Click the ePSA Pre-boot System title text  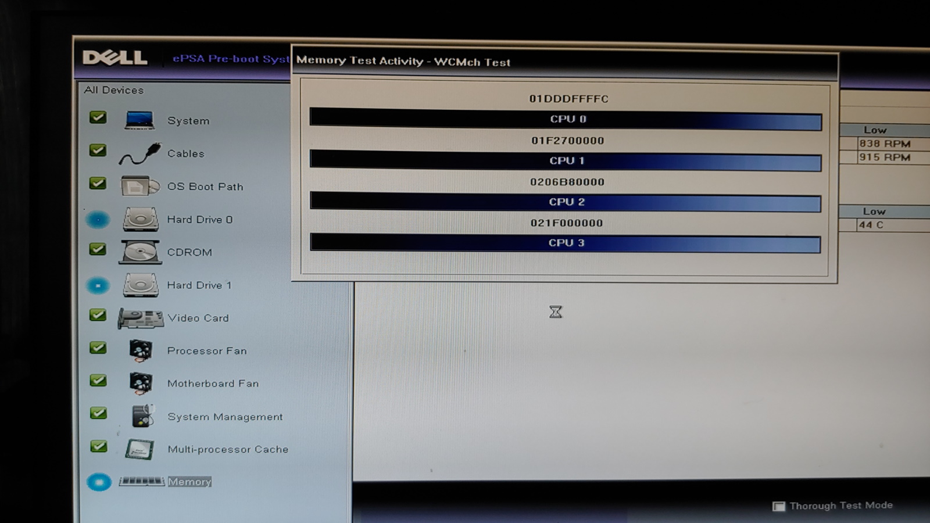tap(231, 59)
